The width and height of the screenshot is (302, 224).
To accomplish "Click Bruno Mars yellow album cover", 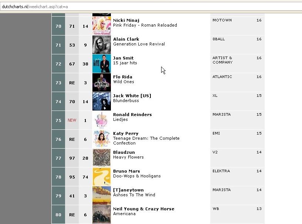I will tap(101, 177).
